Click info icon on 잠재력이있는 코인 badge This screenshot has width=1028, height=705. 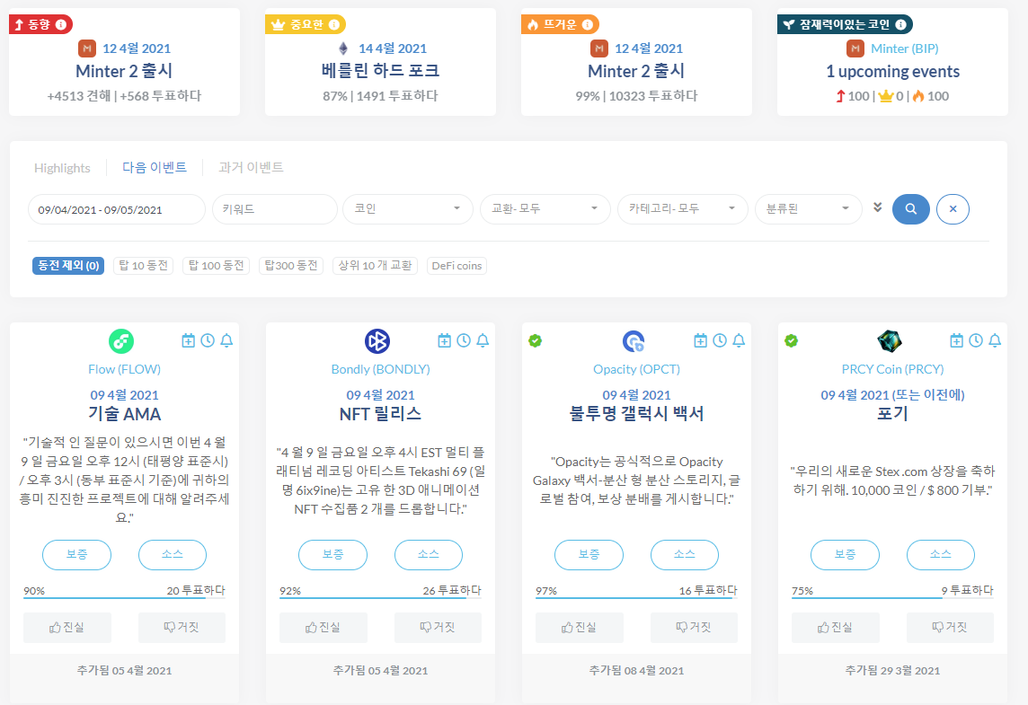pyautogui.click(x=900, y=25)
